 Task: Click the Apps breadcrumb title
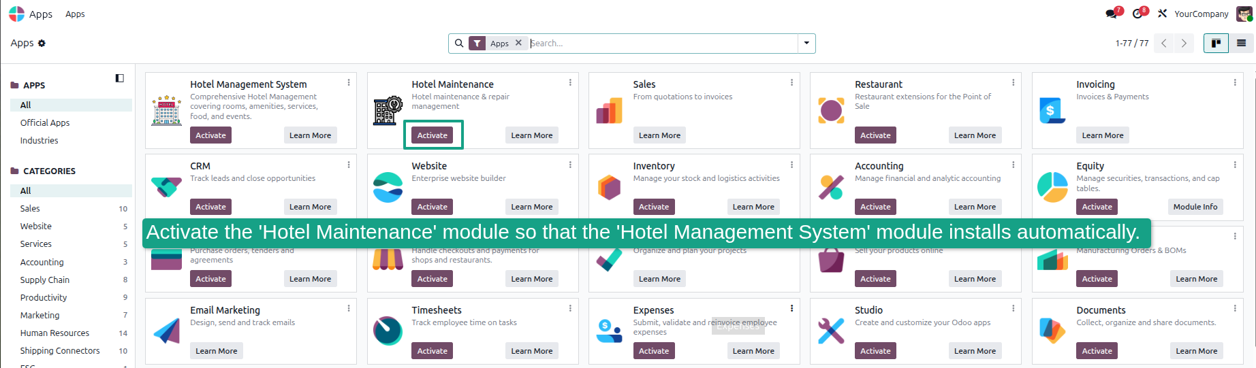[x=22, y=43]
